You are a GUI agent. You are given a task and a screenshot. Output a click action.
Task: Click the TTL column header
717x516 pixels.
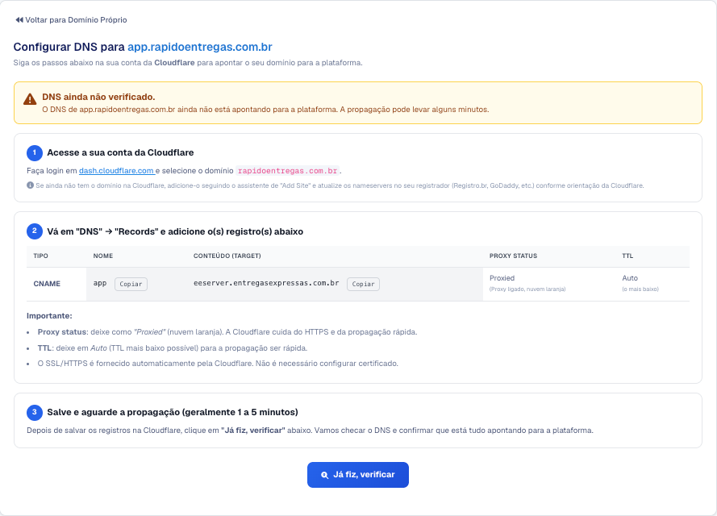(627, 256)
